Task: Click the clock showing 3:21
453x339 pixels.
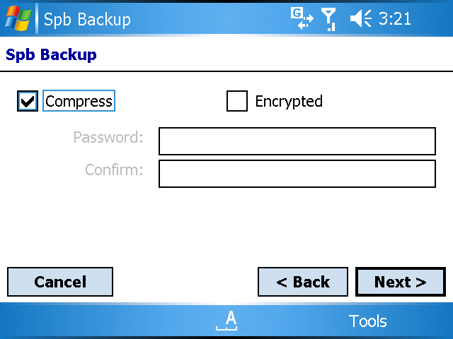Action: 395,19
